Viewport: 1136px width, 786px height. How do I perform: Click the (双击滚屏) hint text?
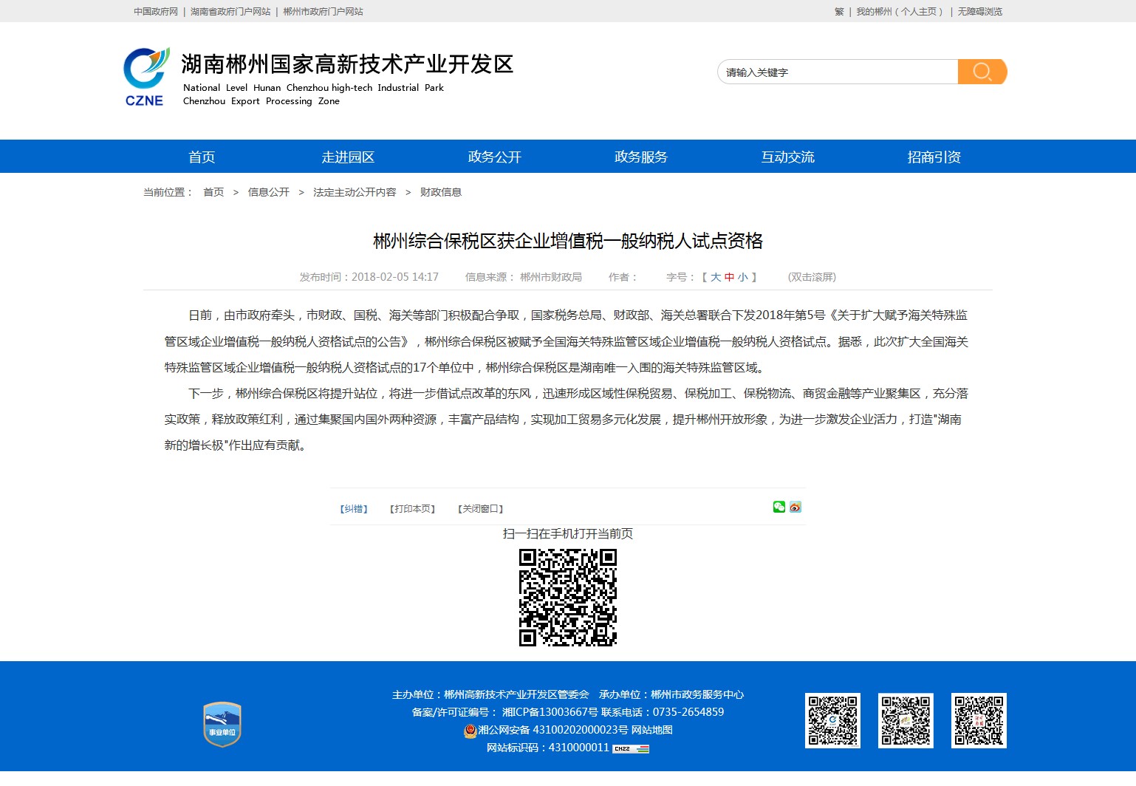(812, 277)
